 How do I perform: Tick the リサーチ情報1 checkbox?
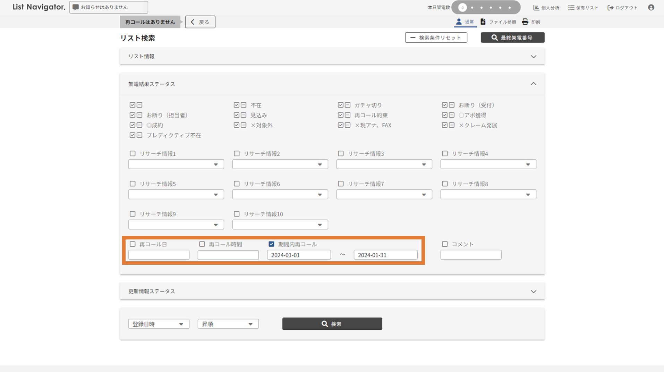133,153
